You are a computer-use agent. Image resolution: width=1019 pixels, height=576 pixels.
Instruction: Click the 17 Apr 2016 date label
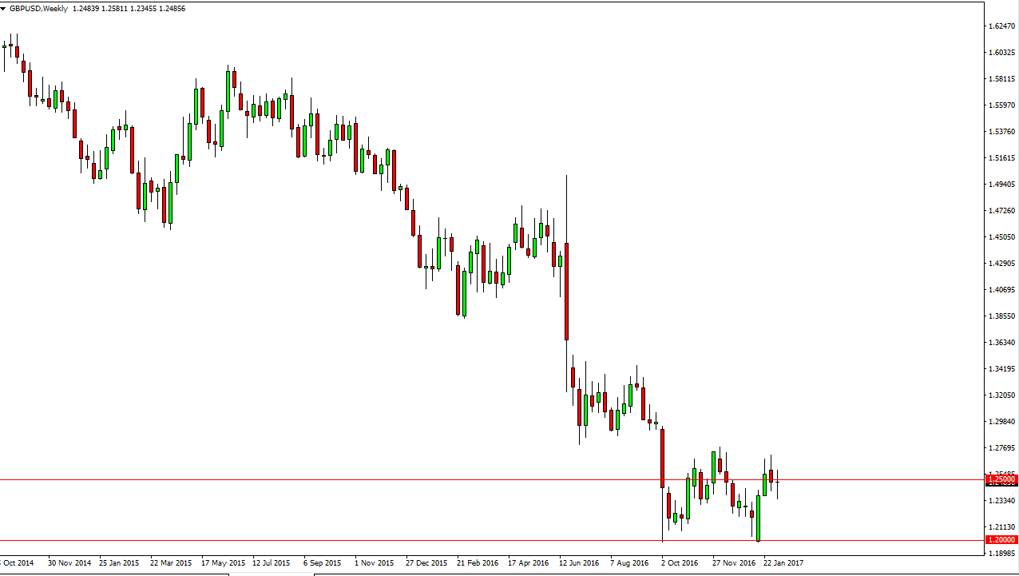click(x=529, y=563)
